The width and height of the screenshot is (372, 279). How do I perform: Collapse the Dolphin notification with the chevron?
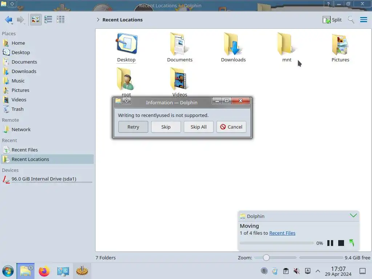click(x=353, y=216)
